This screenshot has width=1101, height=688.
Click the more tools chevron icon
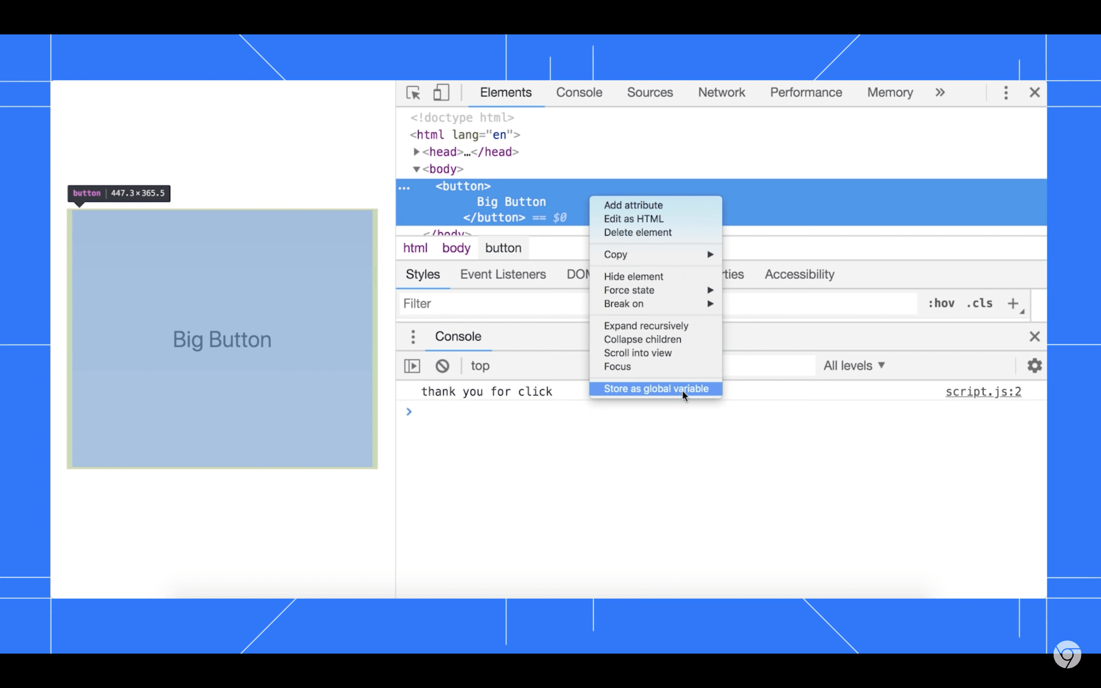tap(940, 93)
